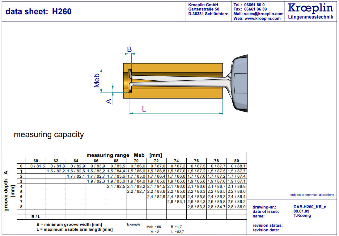Viewport: 339px width, 236px height.
Task: Click the sales@kroeplin.com mail address
Action: [263, 14]
